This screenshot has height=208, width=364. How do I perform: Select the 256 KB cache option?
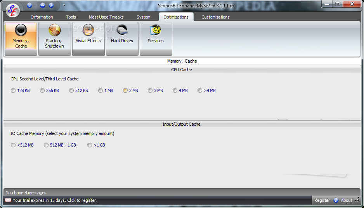[49, 90]
